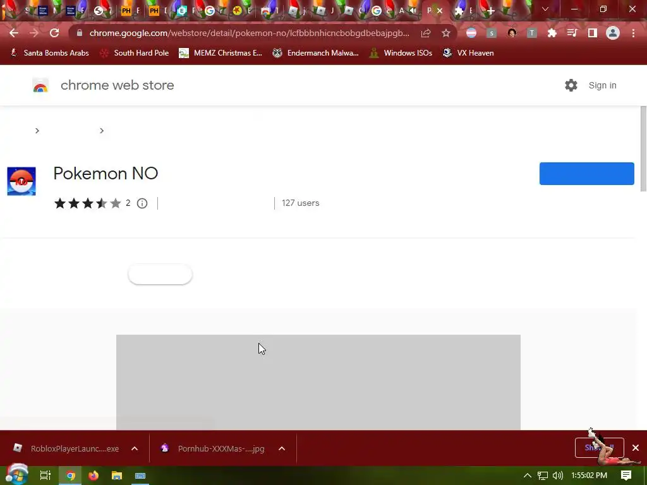This screenshot has width=647, height=485.
Task: Open the striped flag extension icon
Action: (x=471, y=33)
